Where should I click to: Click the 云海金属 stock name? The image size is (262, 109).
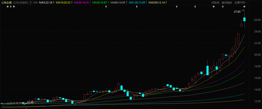click(x=6, y=2)
